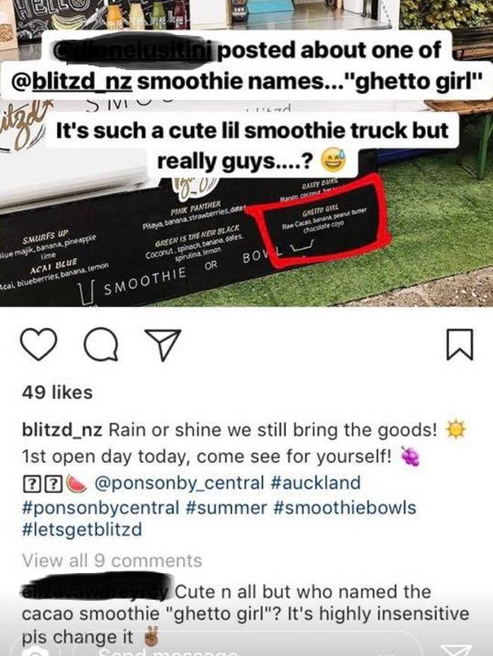The height and width of the screenshot is (656, 493).
Task: Save post with bookmark icon
Action: (459, 344)
